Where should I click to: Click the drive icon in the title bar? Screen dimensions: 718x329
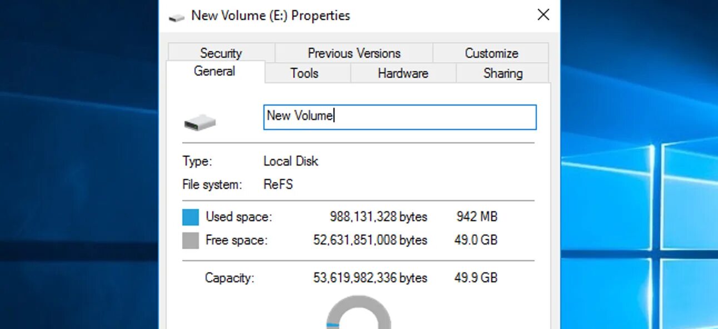(176, 17)
